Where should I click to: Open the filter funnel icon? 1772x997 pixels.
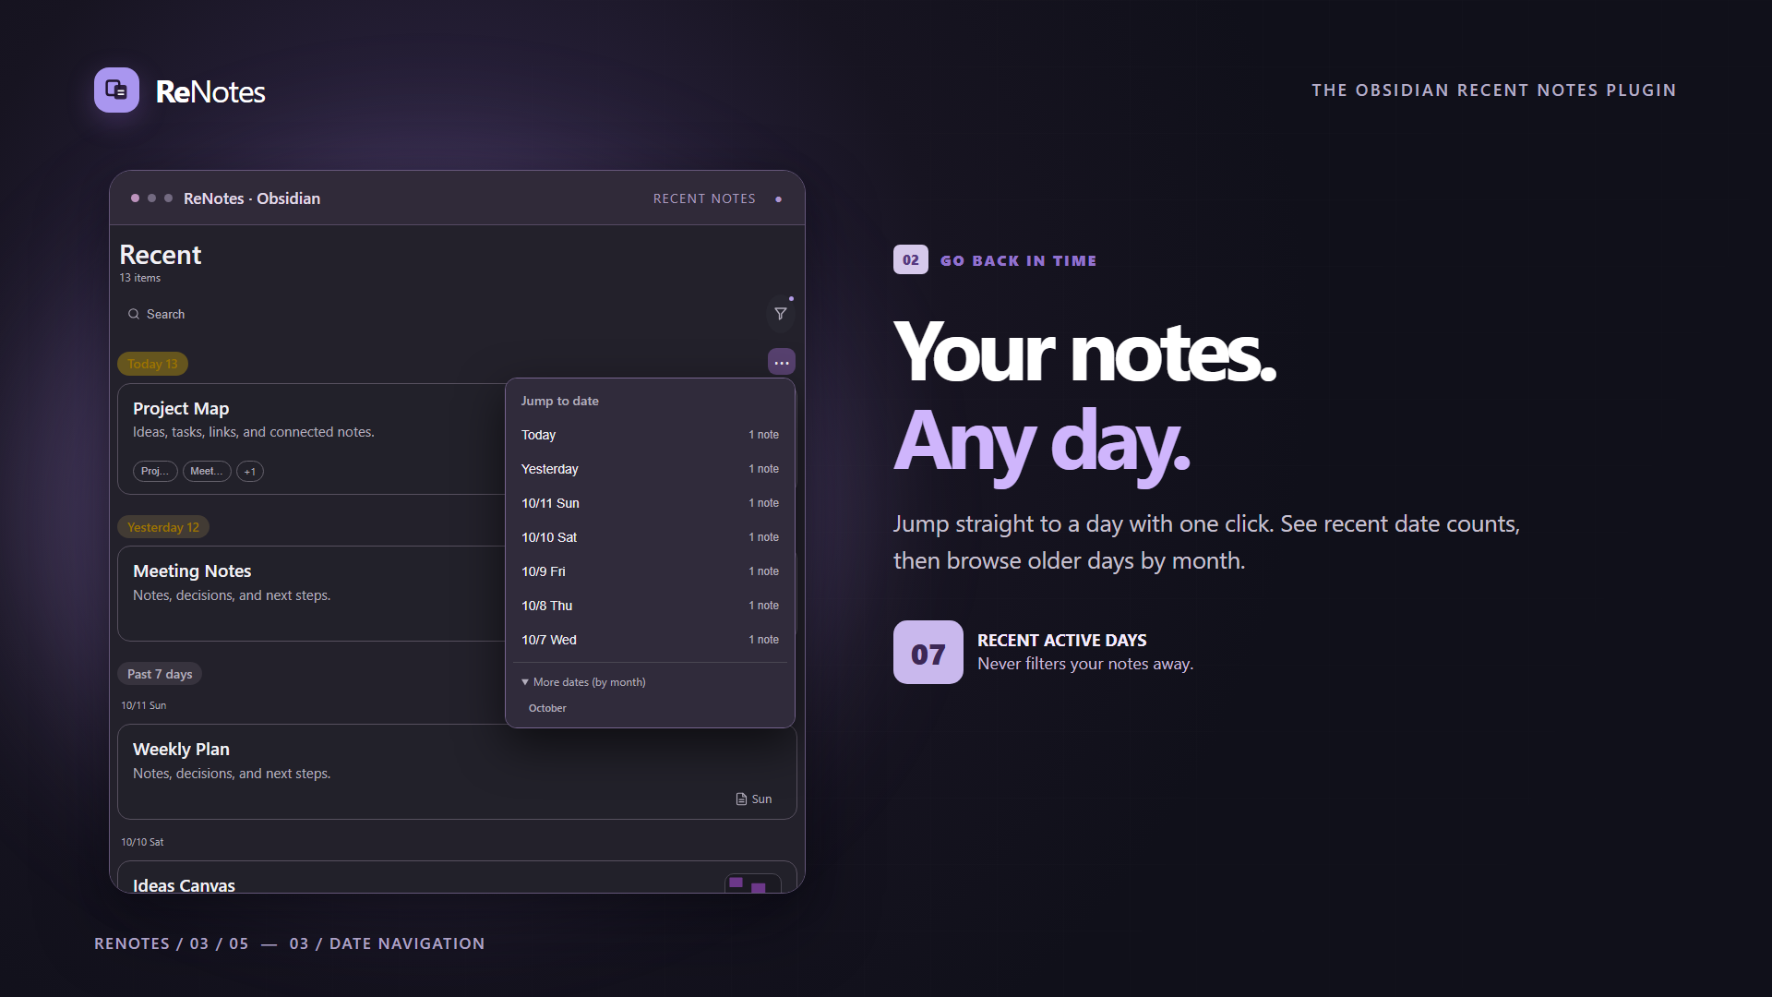click(x=781, y=314)
